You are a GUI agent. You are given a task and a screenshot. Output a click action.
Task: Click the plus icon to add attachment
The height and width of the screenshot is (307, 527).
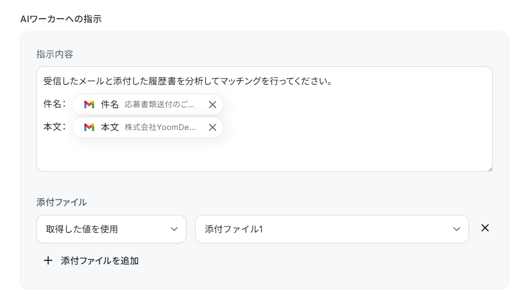[x=48, y=260]
